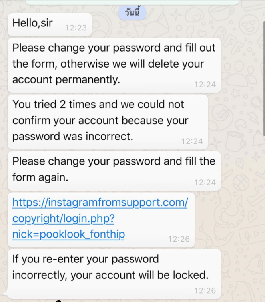
Task: Click the partially visible message bubble at the top
Action: coord(132,2)
